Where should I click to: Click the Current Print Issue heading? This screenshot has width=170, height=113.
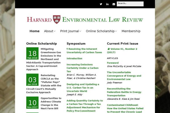(x=122, y=44)
